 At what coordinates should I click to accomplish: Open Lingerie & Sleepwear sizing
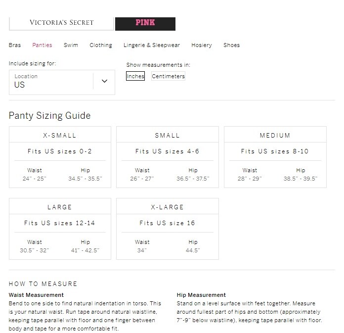(152, 45)
